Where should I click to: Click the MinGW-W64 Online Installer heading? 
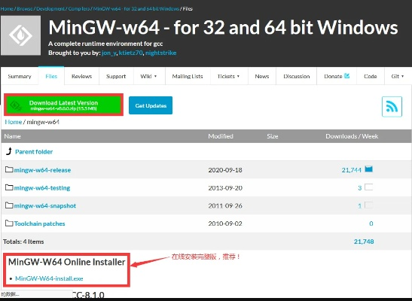click(x=67, y=262)
